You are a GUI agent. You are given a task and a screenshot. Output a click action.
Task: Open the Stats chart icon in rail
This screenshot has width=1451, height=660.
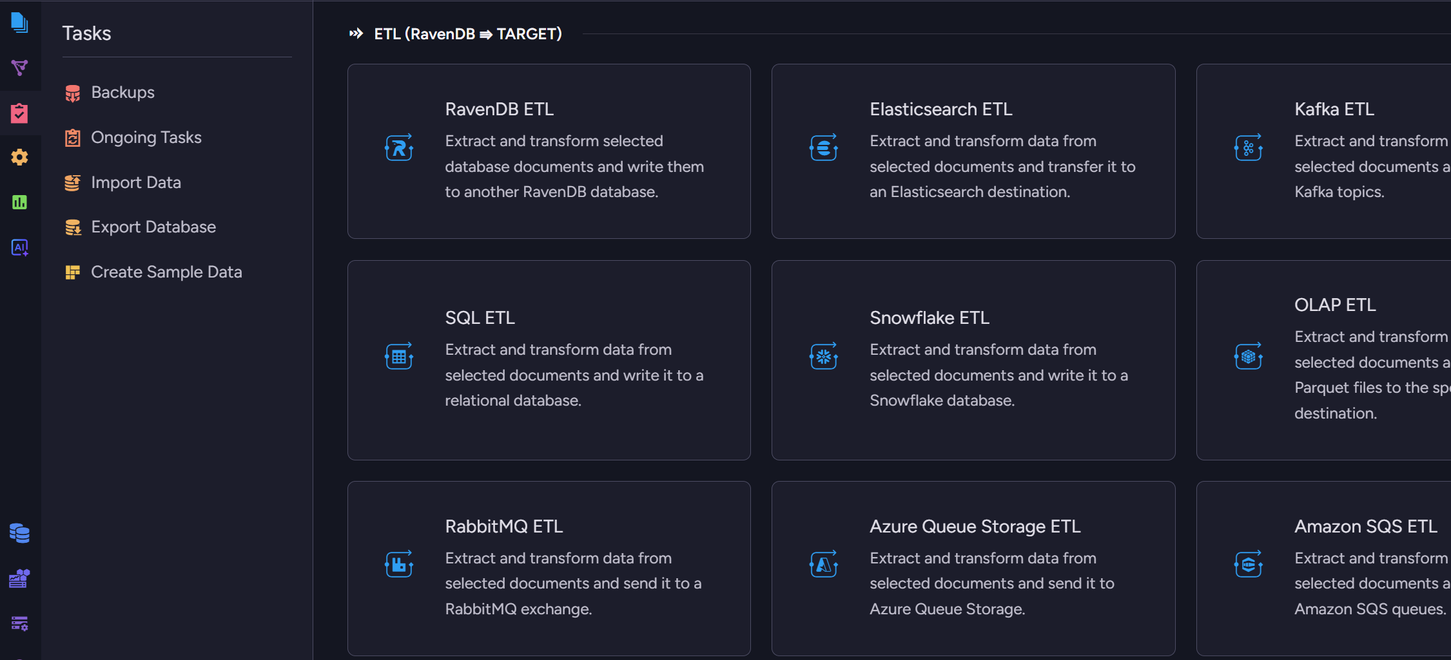click(19, 202)
